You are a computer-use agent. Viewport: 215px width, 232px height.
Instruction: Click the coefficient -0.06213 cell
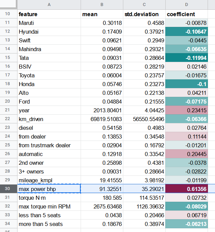coord(186,224)
